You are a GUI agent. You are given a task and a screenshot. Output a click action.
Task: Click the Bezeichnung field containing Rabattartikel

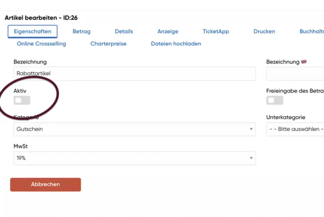pyautogui.click(x=134, y=74)
